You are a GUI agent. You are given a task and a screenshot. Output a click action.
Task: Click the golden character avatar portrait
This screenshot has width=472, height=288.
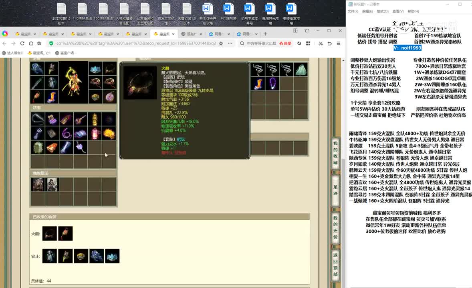pos(73,83)
